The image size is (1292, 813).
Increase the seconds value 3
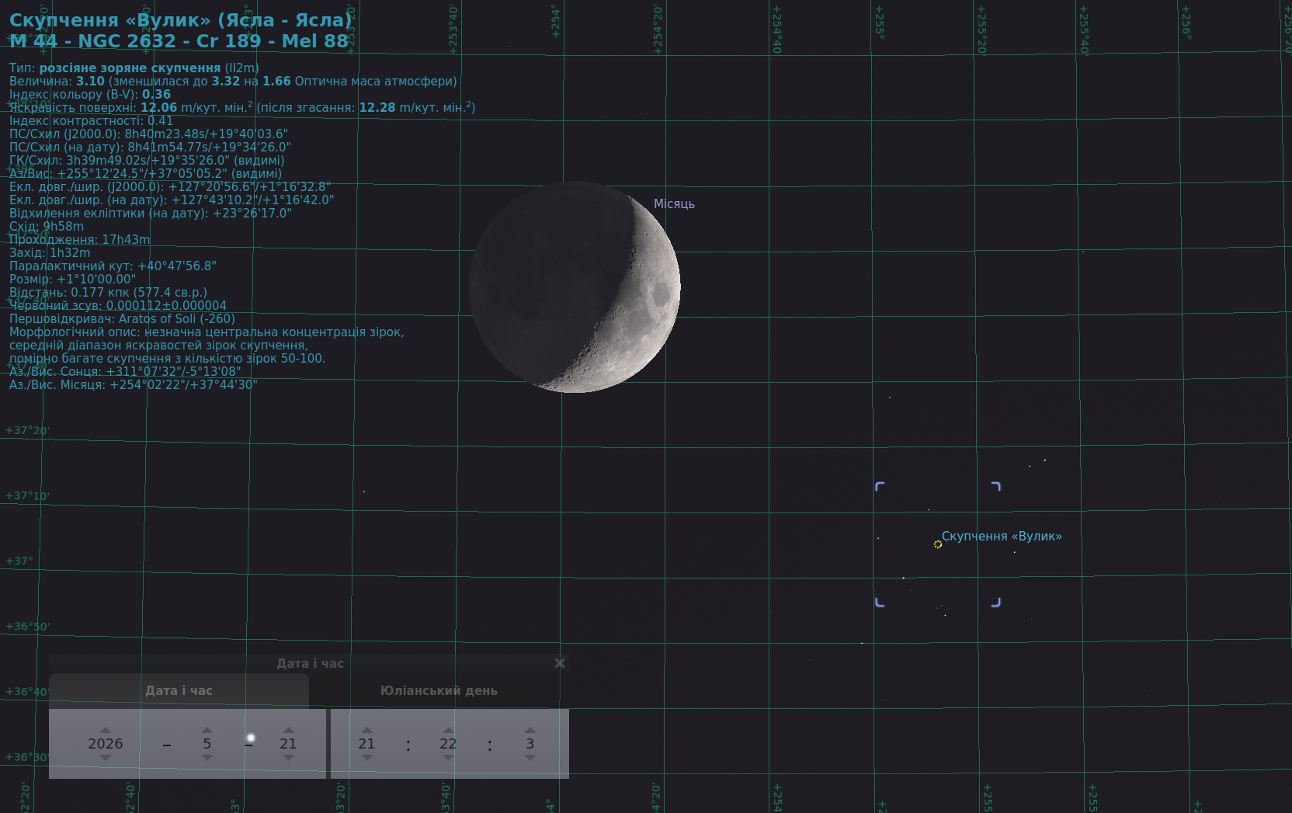click(530, 730)
